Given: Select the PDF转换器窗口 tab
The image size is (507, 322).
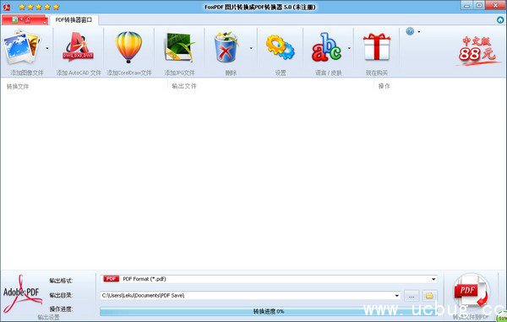Looking at the screenshot, I should pyautogui.click(x=74, y=20).
